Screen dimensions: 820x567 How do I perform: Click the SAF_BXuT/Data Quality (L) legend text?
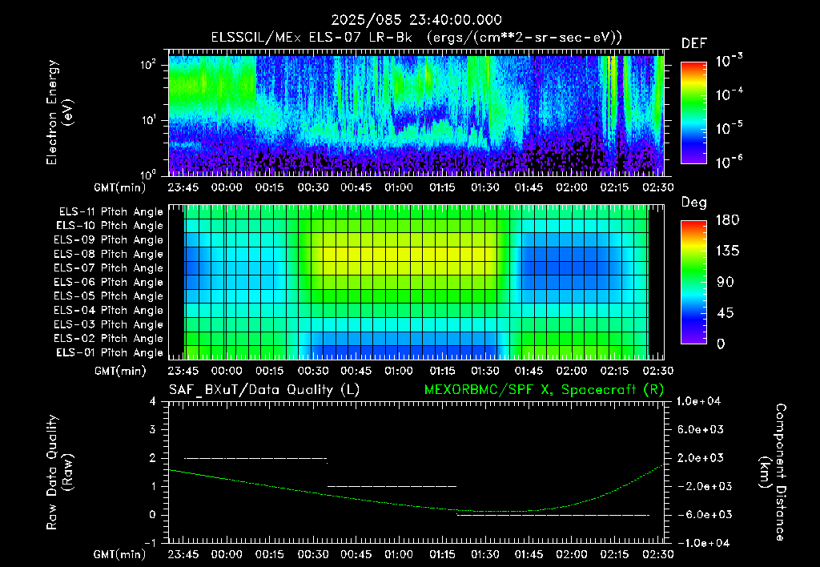(264, 390)
